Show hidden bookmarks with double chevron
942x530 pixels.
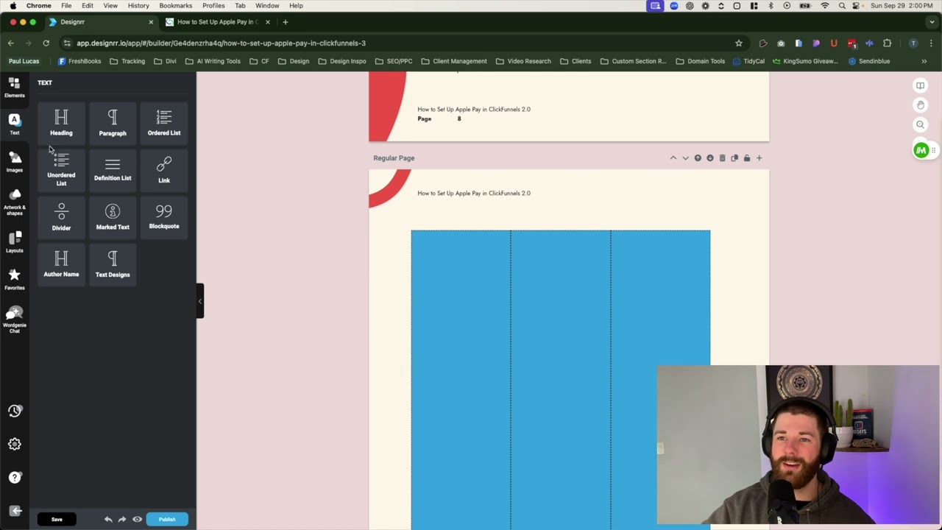924,61
